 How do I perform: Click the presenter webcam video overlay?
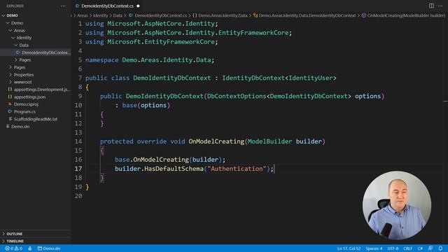click(397, 205)
